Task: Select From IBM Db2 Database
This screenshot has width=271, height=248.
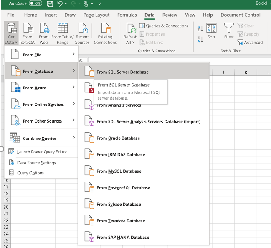Action: click(x=144, y=155)
